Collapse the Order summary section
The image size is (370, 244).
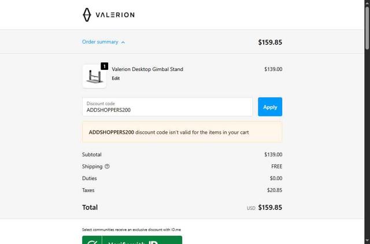point(100,42)
